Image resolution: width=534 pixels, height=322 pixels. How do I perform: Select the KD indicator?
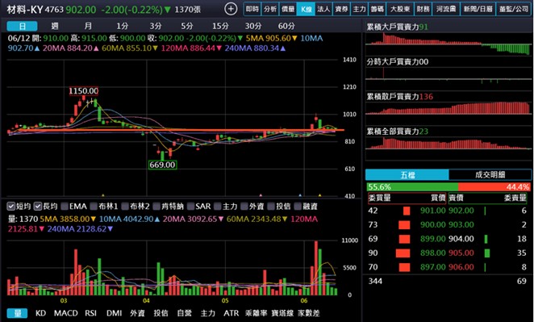point(40,313)
